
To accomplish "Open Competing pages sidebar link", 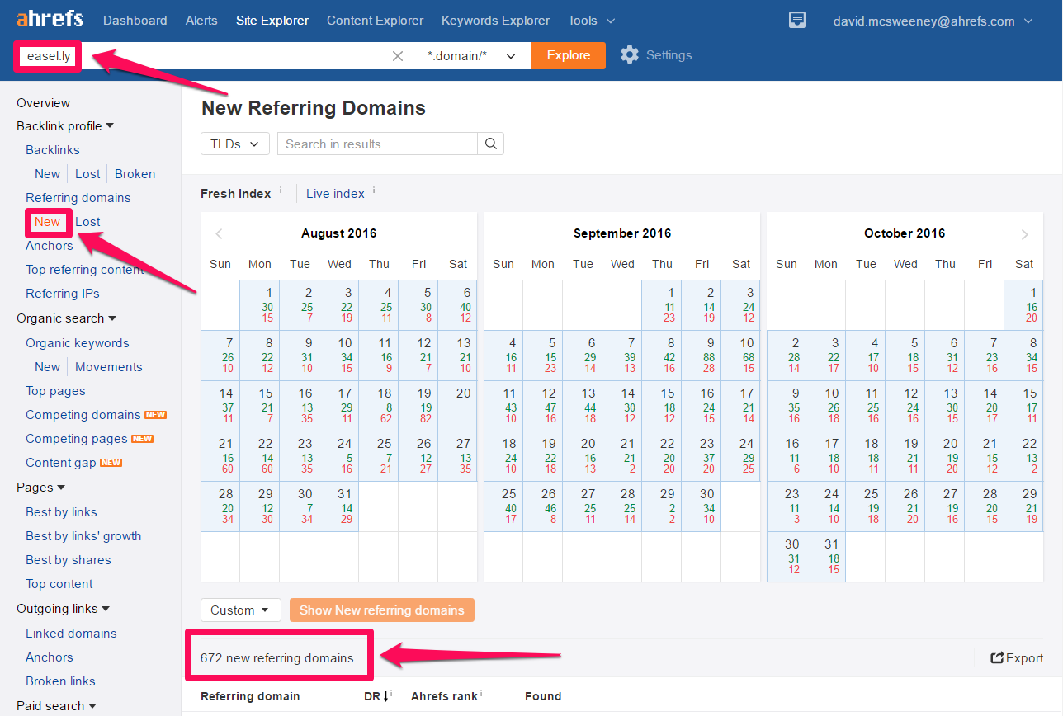I will (77, 439).
